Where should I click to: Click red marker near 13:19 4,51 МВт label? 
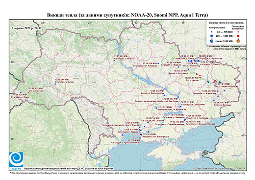coord(28,92)
